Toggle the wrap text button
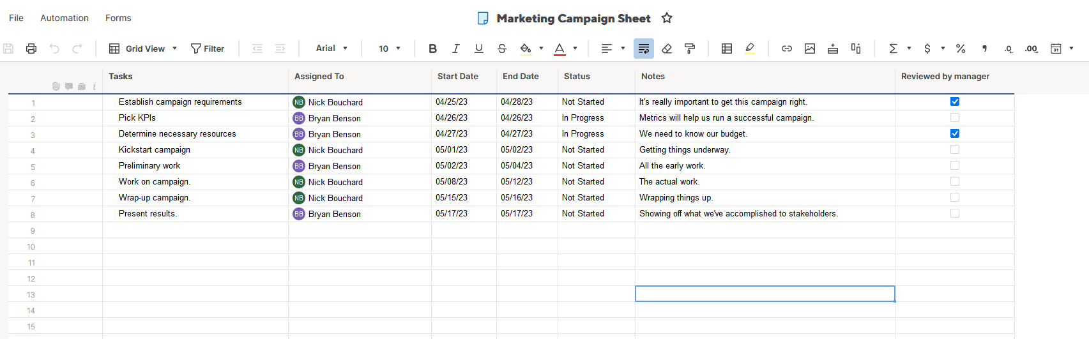1089x339 pixels. pos(643,49)
